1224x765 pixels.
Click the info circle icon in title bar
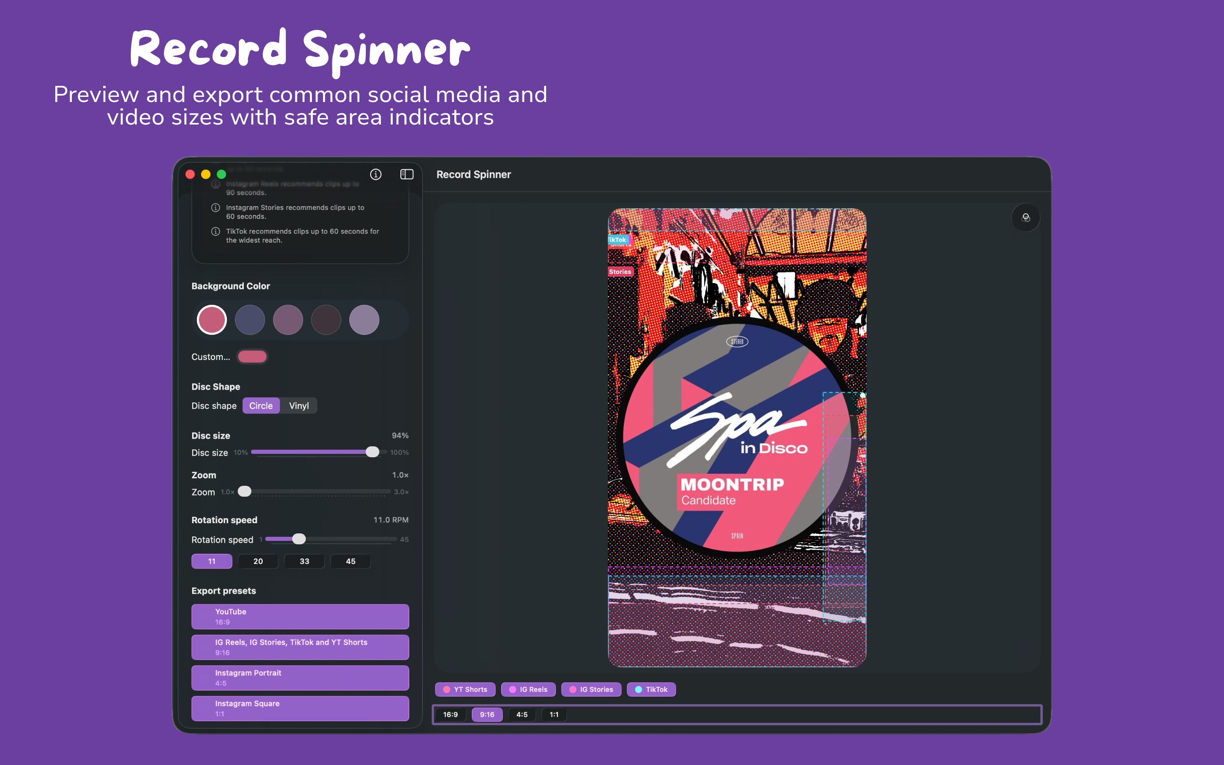click(x=375, y=175)
